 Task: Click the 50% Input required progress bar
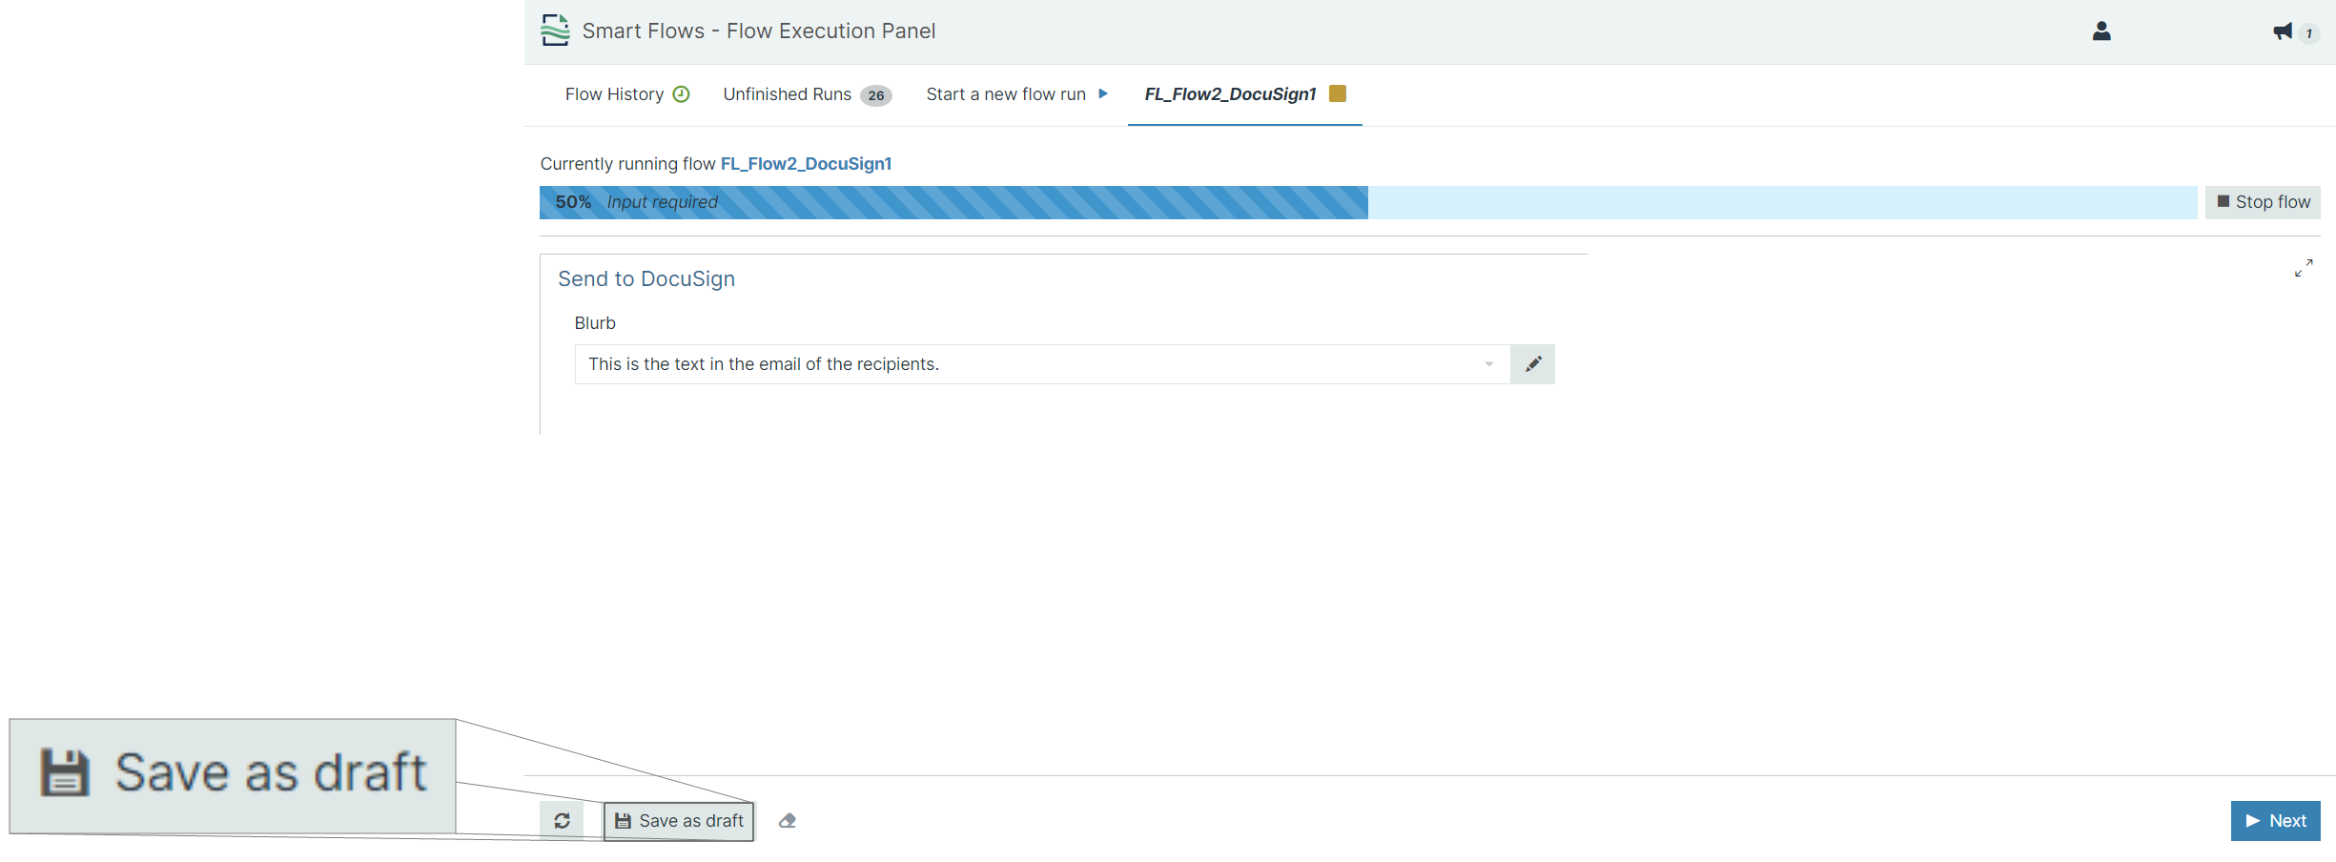(1368, 202)
